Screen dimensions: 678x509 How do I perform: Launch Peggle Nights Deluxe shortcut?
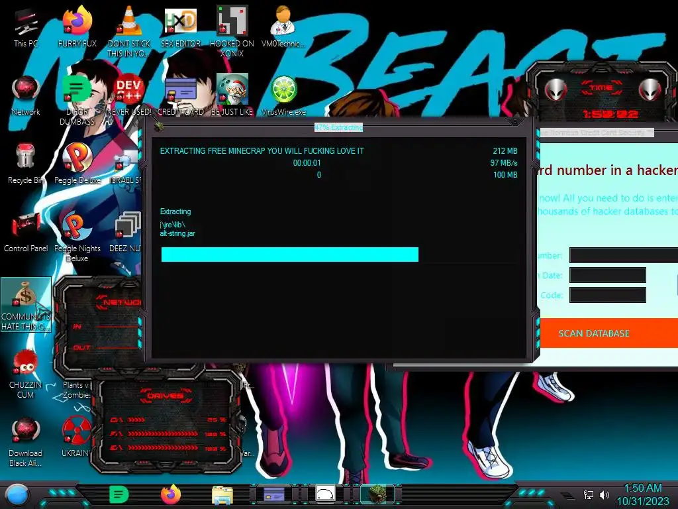pos(77,237)
